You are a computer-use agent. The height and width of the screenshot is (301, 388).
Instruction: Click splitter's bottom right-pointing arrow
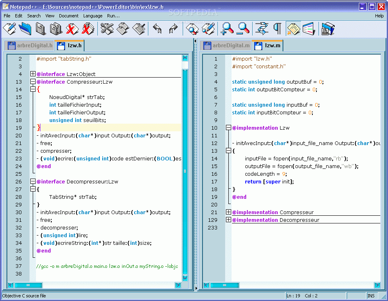(x=196, y=288)
